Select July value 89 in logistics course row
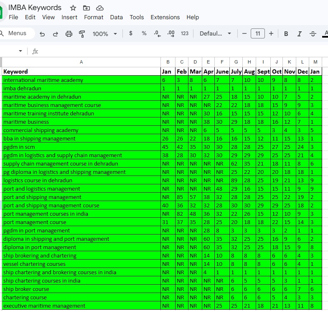Screen dimensions: 328x311 pyautogui.click(x=236, y=181)
